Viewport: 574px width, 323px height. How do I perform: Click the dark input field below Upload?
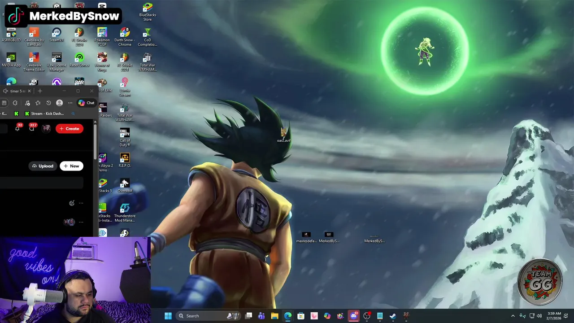coord(42,183)
